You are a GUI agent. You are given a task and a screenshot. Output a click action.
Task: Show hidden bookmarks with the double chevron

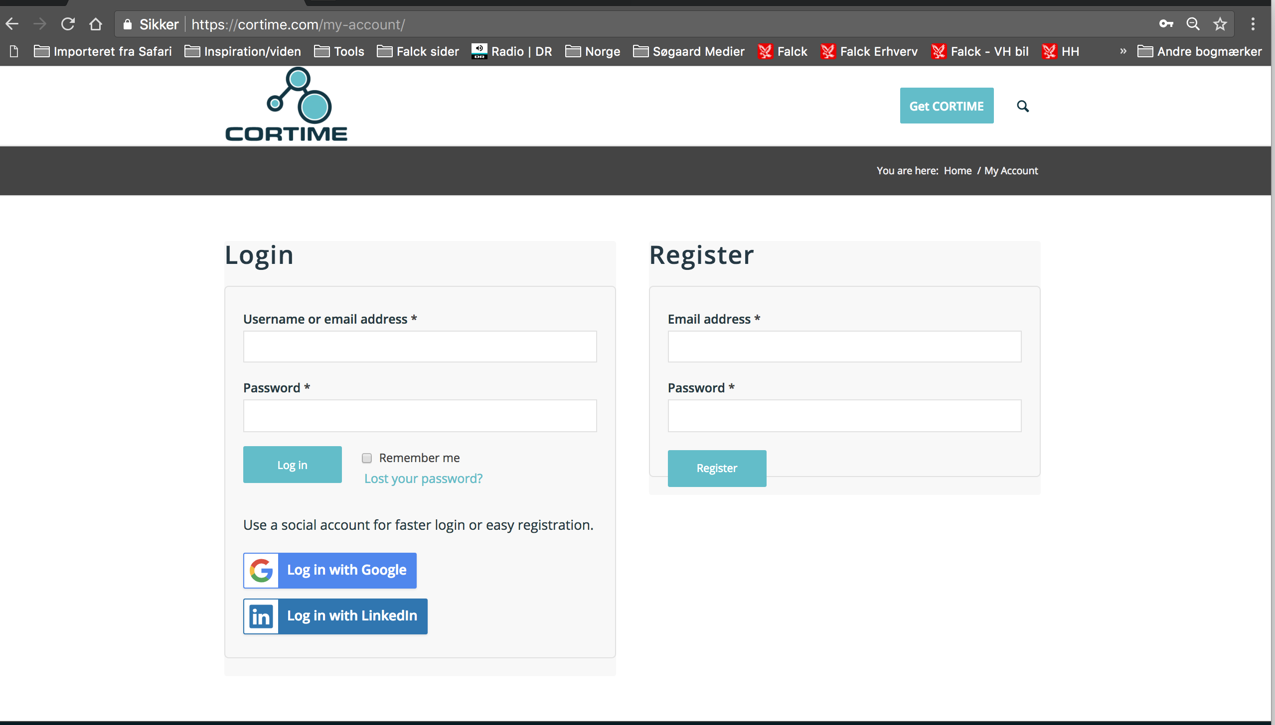pos(1123,51)
